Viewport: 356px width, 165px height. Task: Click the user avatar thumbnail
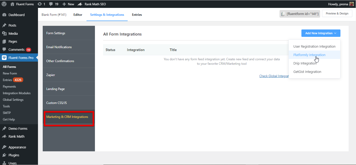[x=352, y=4]
